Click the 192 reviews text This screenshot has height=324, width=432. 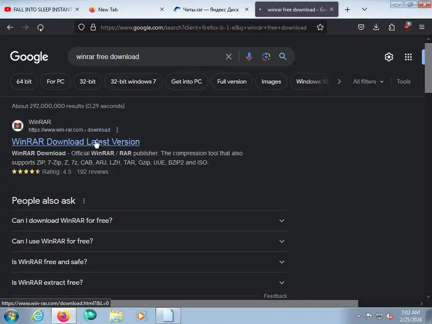(92, 172)
